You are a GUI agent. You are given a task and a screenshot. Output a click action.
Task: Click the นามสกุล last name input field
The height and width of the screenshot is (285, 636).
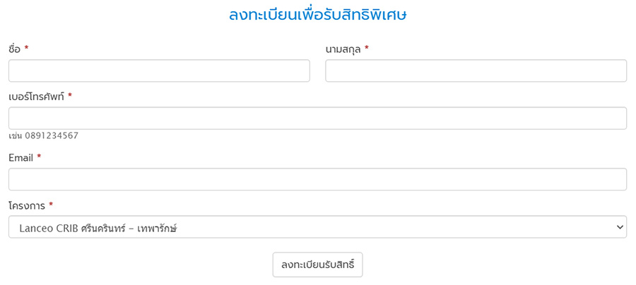(476, 71)
